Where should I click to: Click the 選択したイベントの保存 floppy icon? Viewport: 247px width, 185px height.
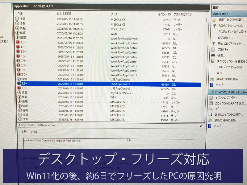[x=210, y=114]
